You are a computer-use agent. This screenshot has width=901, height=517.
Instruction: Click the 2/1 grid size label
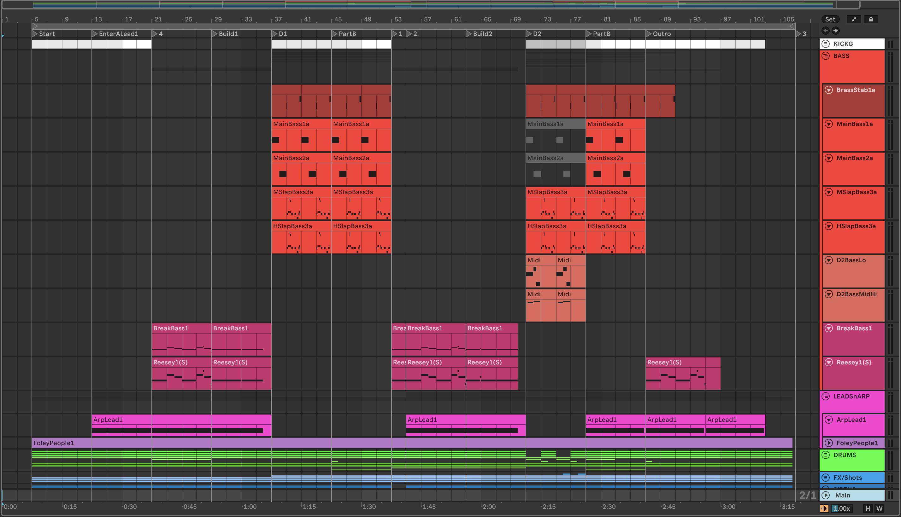pyautogui.click(x=807, y=495)
